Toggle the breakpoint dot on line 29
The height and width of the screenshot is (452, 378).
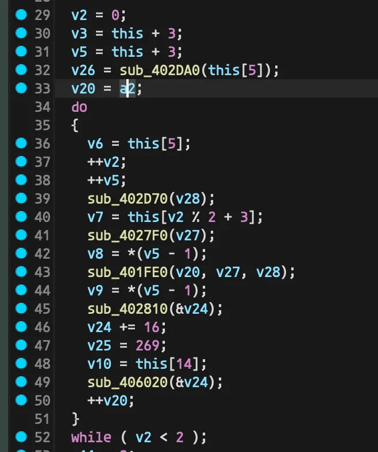pyautogui.click(x=21, y=15)
